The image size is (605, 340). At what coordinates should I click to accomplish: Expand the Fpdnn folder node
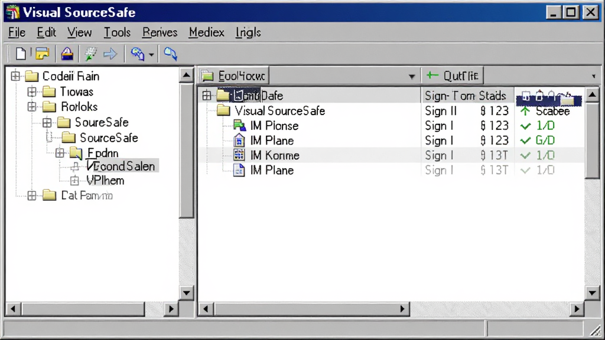pos(60,153)
